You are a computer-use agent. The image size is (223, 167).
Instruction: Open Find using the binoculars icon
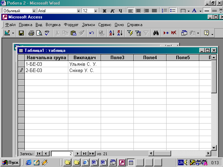pyautogui.click(x=156, y=33)
